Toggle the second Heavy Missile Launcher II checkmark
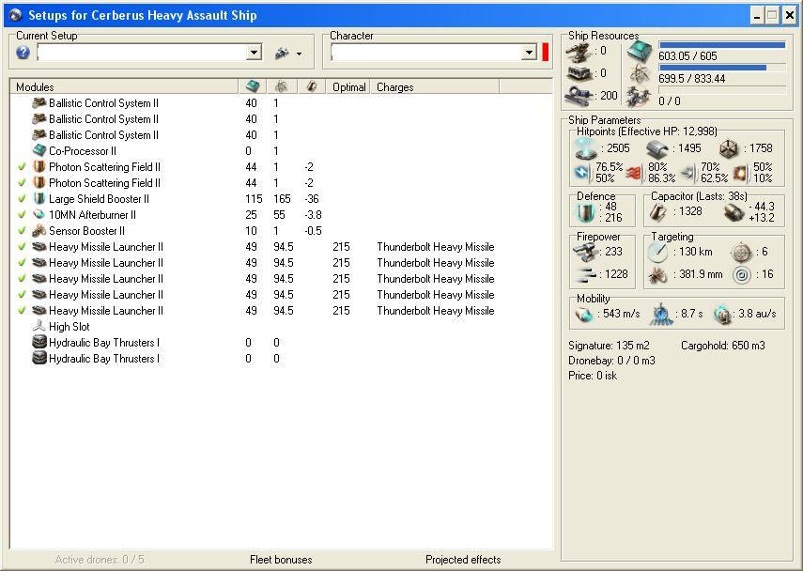 (x=22, y=263)
